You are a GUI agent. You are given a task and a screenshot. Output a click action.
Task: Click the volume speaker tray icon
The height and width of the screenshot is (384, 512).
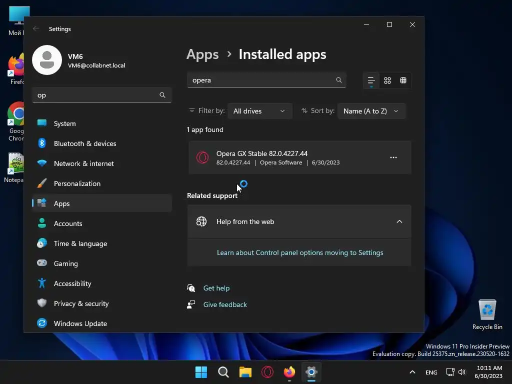click(462, 372)
